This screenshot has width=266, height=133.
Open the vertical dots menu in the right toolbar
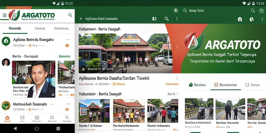262,19
